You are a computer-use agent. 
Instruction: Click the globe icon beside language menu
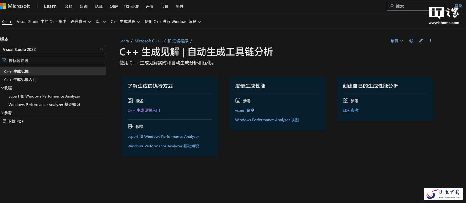(x=411, y=41)
